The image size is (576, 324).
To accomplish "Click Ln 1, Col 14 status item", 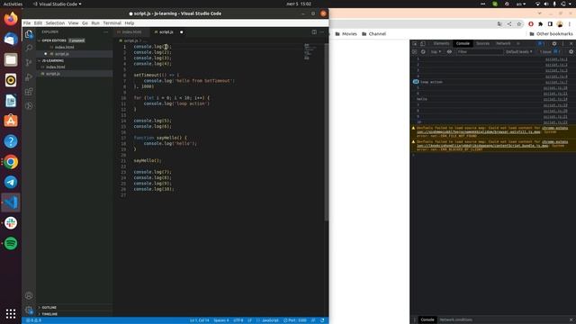I will 199,320.
